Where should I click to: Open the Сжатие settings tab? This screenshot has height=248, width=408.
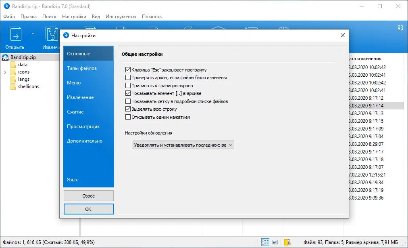pyautogui.click(x=88, y=111)
